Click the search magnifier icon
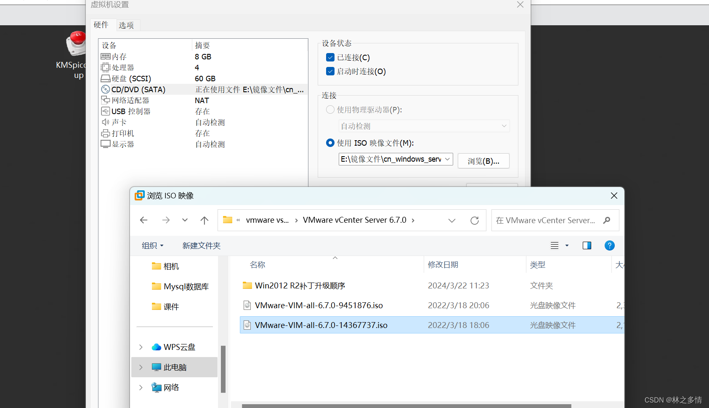 click(607, 220)
